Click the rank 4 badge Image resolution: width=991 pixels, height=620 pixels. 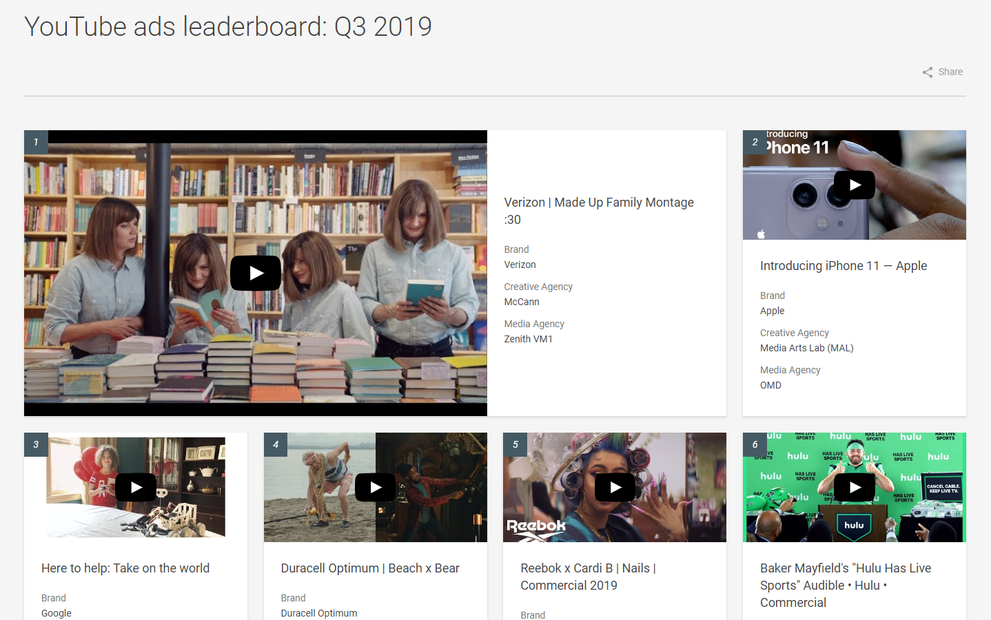point(276,444)
